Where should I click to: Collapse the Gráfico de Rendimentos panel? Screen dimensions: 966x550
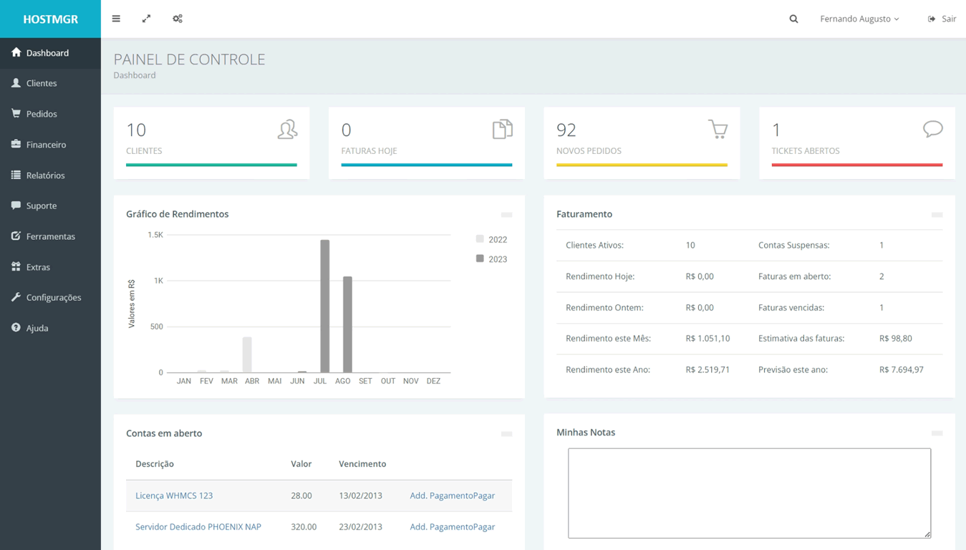click(506, 215)
